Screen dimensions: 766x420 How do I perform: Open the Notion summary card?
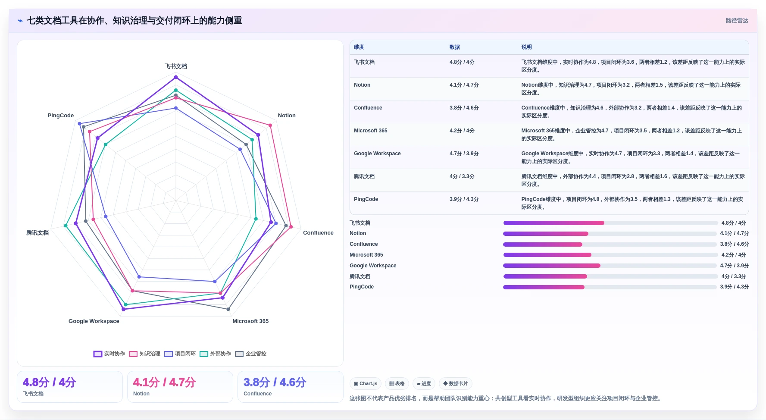click(x=180, y=387)
